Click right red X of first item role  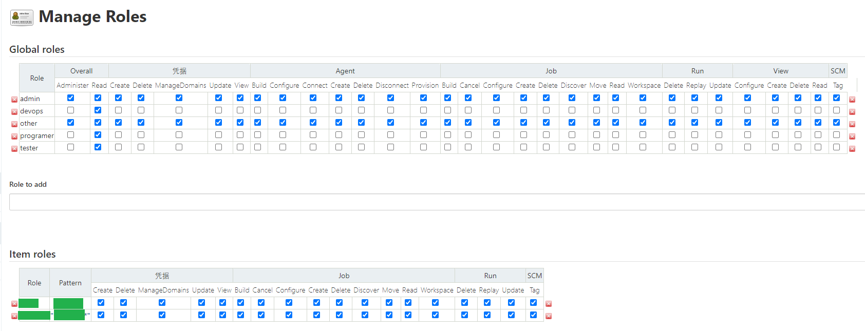click(x=549, y=304)
